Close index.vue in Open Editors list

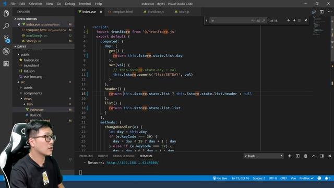(19, 25)
